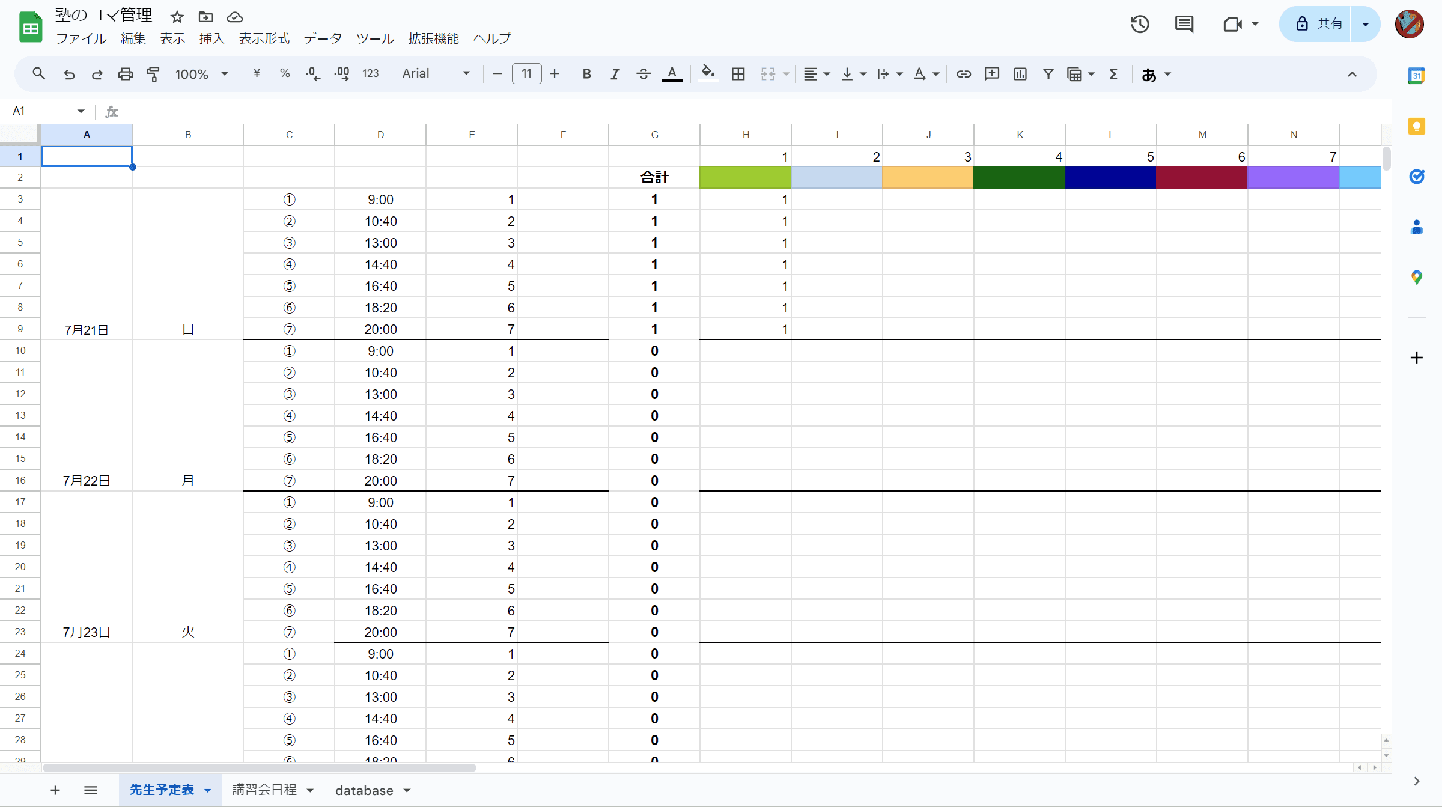Insert a link in the cell

coord(964,73)
